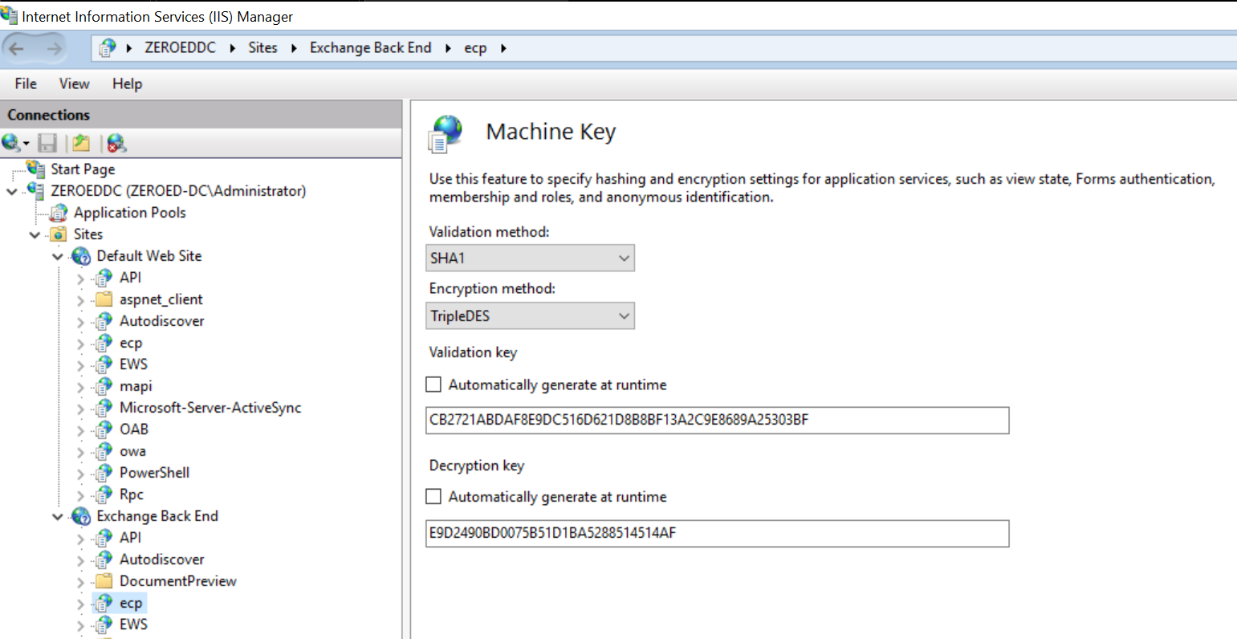Click the Create New Connection globe icon

point(12,143)
